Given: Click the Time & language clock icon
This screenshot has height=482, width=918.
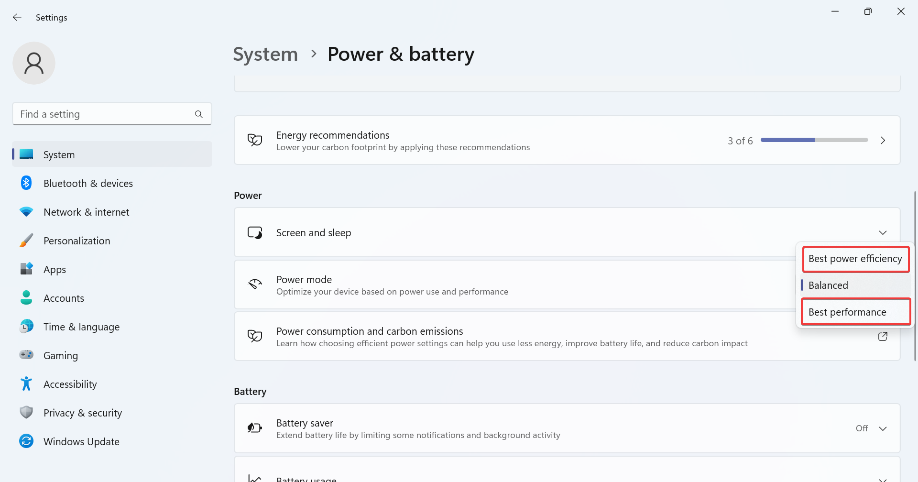Looking at the screenshot, I should [x=26, y=327].
